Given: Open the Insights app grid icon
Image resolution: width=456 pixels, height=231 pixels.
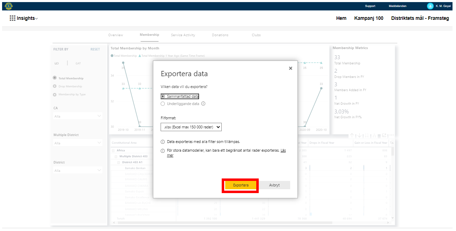Looking at the screenshot, I should click(x=13, y=18).
